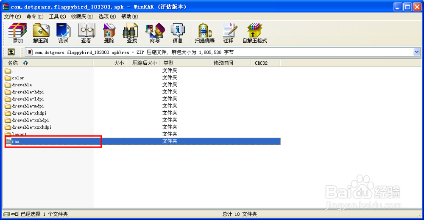Select the drawable-xxxhdpi folder
424x220 pixels.
coord(28,127)
